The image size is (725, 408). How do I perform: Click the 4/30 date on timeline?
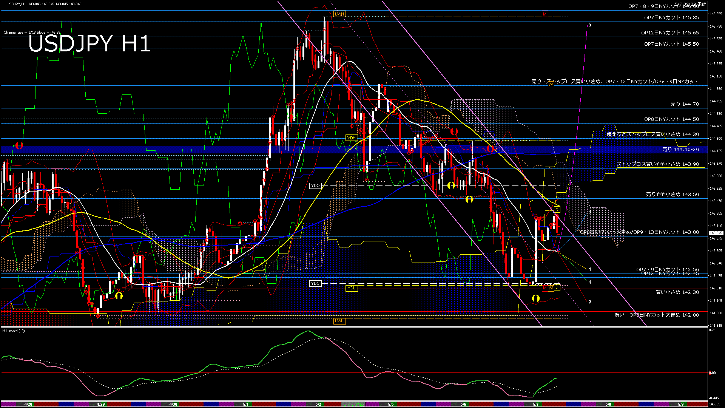[173, 404]
